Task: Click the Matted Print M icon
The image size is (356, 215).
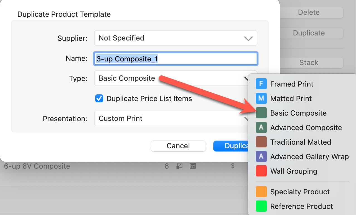Action: point(261,99)
